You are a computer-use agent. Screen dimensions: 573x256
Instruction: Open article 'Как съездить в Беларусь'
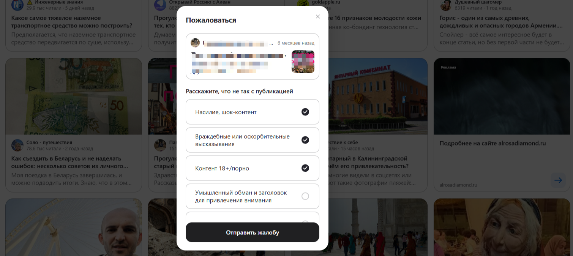(66, 162)
